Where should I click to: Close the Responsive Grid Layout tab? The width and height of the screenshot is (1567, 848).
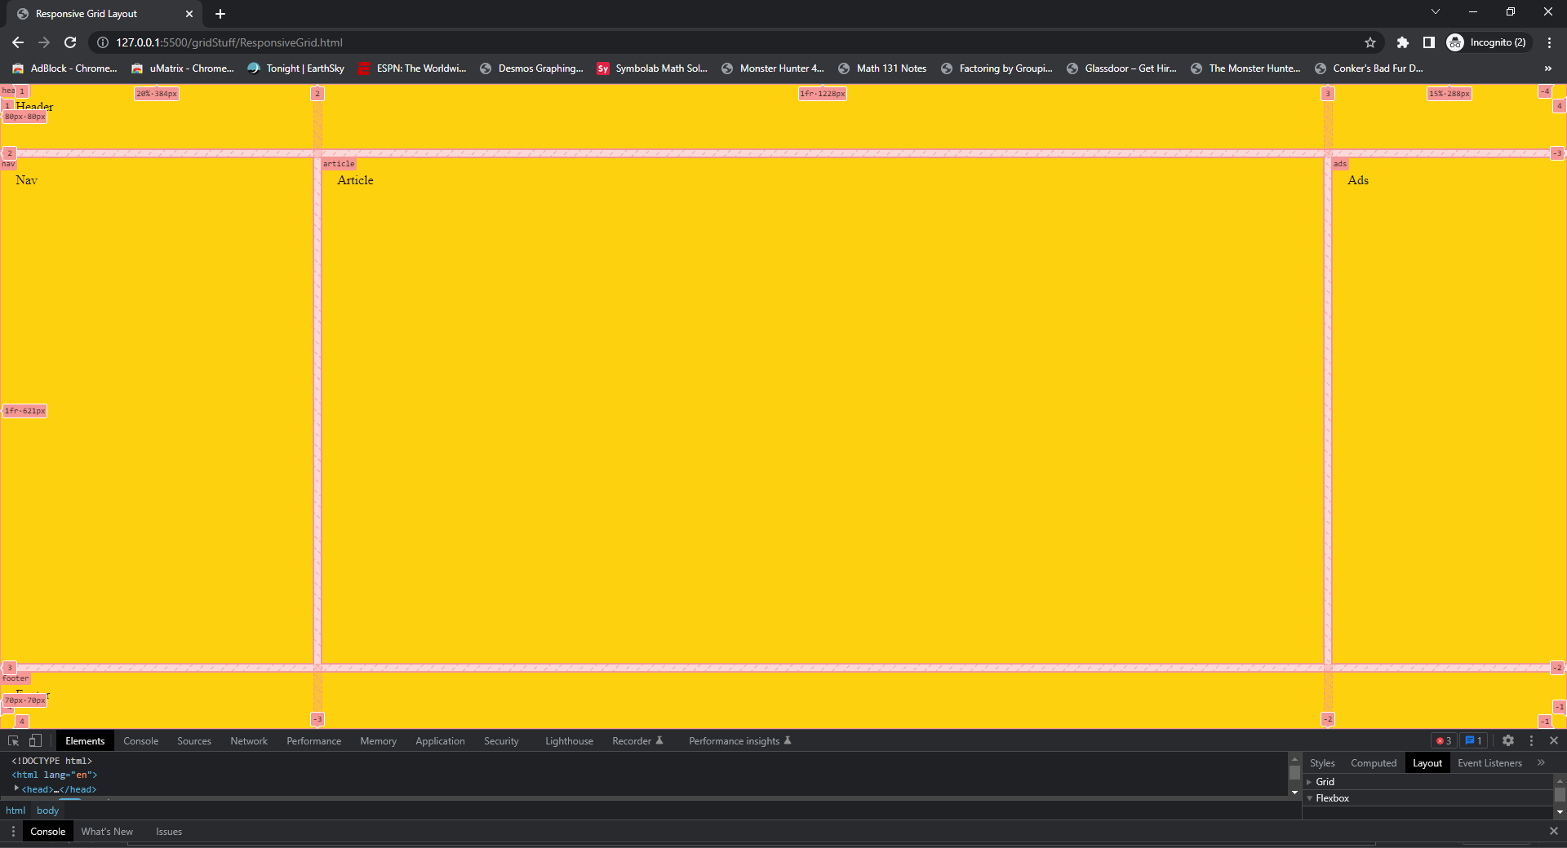click(x=189, y=14)
